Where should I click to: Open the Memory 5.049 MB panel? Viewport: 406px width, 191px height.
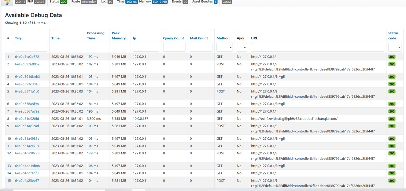point(153,2)
